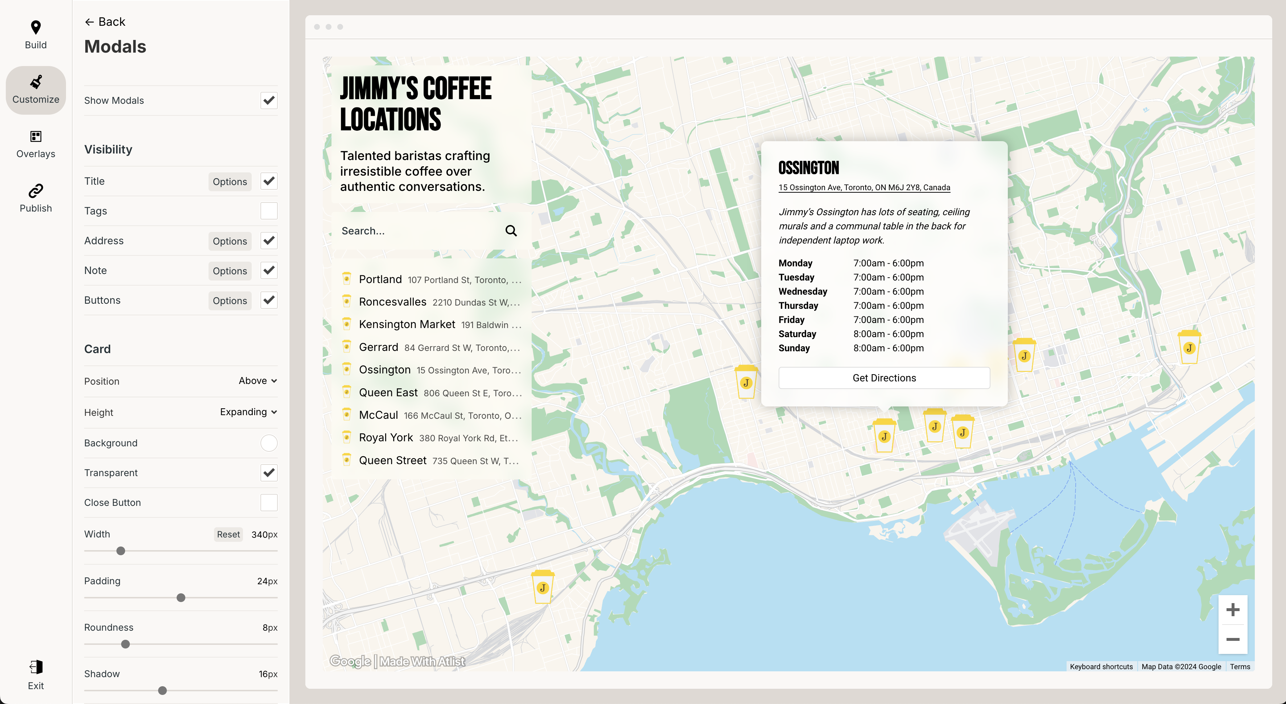The image size is (1286, 704).
Task: Open the Position Above dropdown
Action: tap(257, 381)
